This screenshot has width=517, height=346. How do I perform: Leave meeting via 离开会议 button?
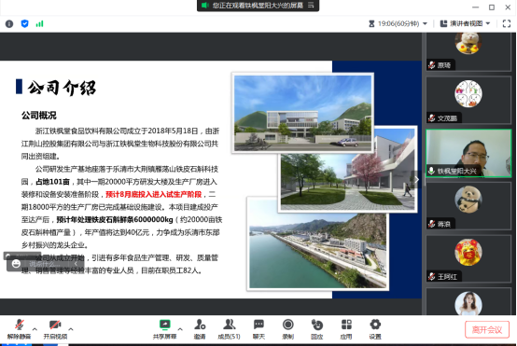pos(487,330)
